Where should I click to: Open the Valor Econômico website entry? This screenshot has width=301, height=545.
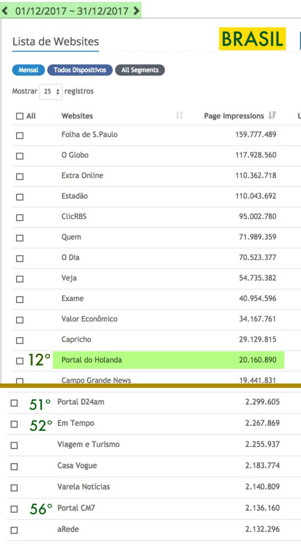coord(89,319)
